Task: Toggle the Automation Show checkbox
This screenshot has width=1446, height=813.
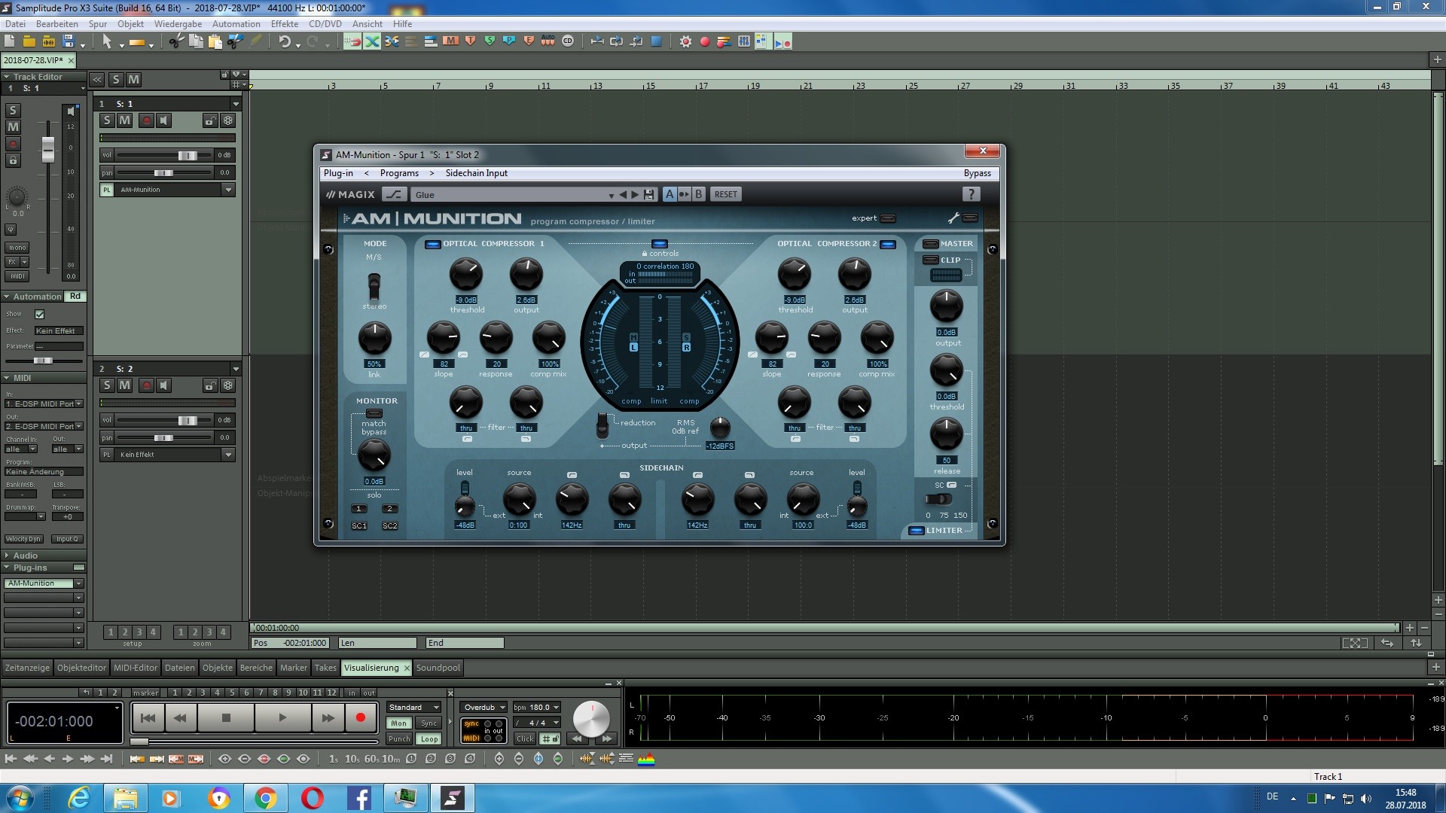Action: (40, 314)
